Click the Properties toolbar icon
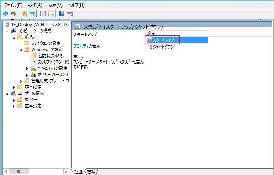274x175 pixels. coord(43,14)
